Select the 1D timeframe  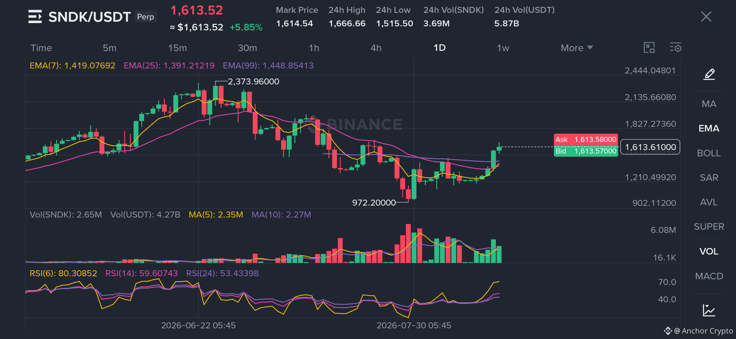[439, 48]
